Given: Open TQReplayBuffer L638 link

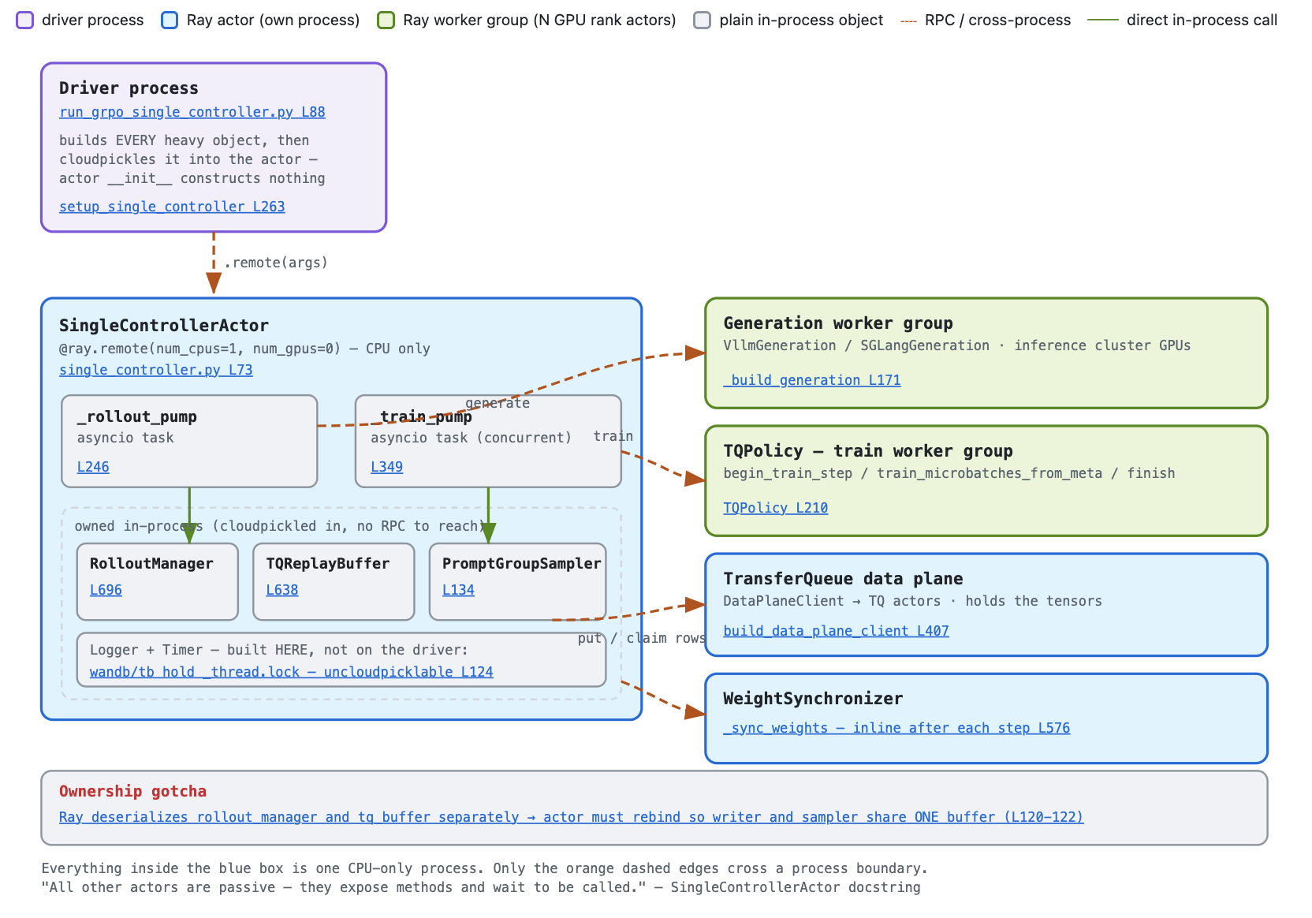Looking at the screenshot, I should (x=282, y=590).
